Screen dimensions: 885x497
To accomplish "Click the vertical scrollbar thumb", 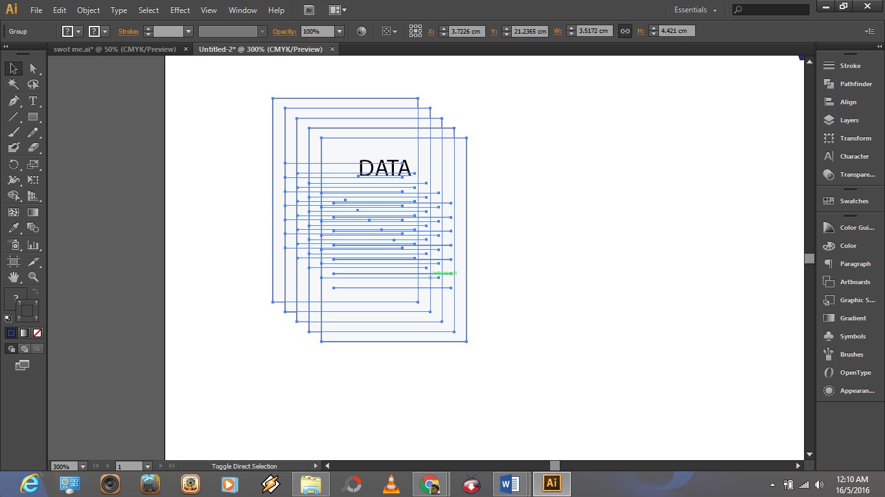I will point(809,258).
